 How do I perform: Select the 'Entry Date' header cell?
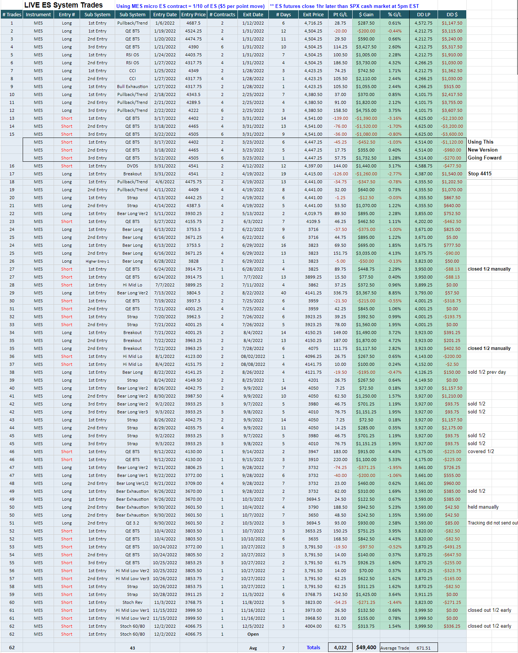(165, 15)
